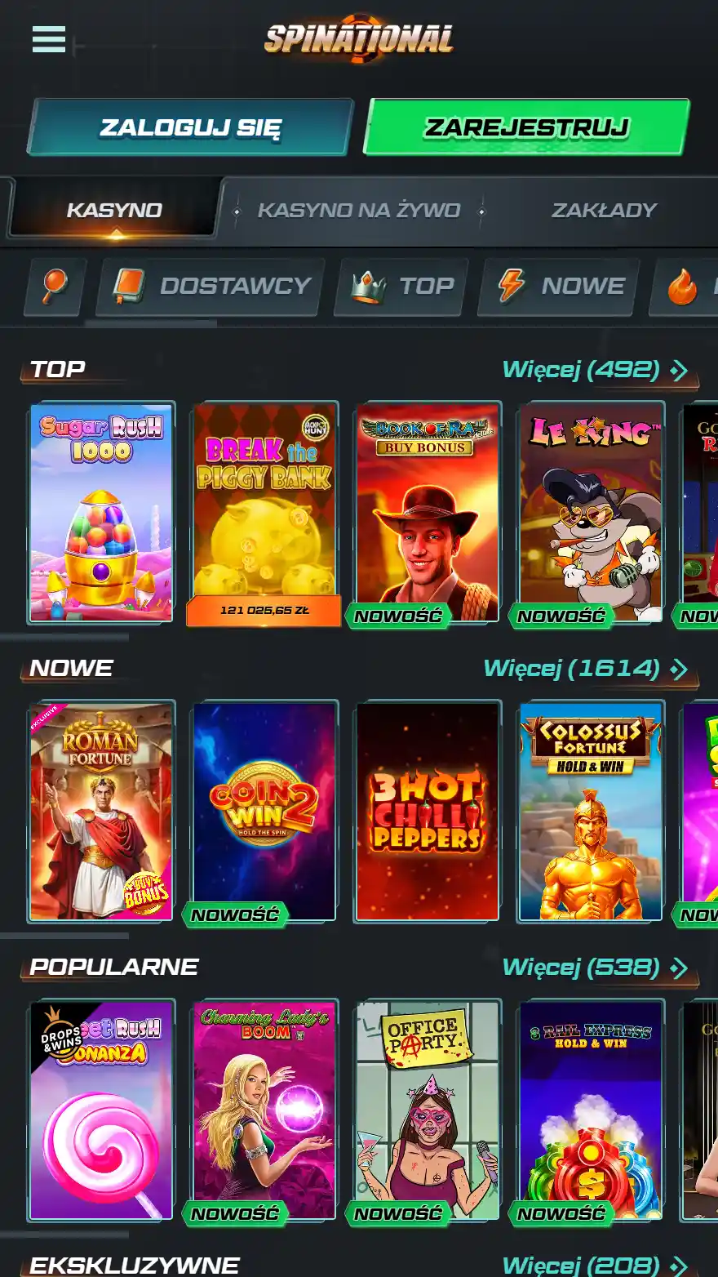This screenshot has height=1277, width=718.
Task: Expand the Top section with Więcej (492)
Action: click(596, 370)
